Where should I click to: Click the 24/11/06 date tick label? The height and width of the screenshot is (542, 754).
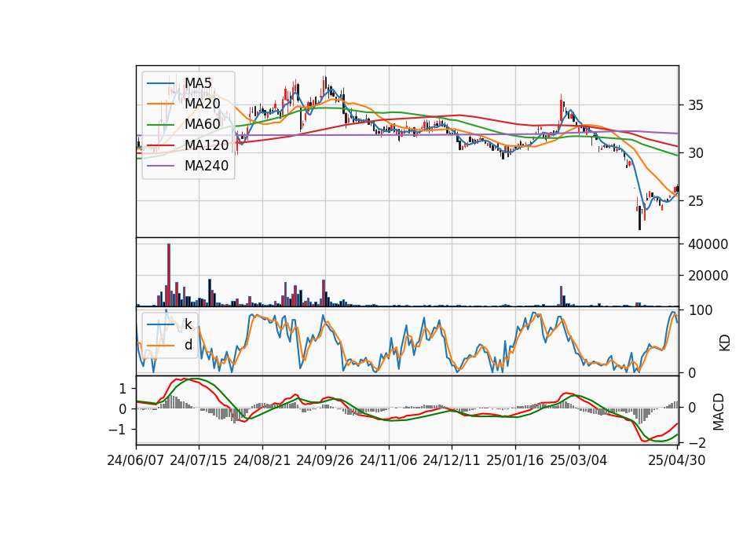(x=389, y=460)
